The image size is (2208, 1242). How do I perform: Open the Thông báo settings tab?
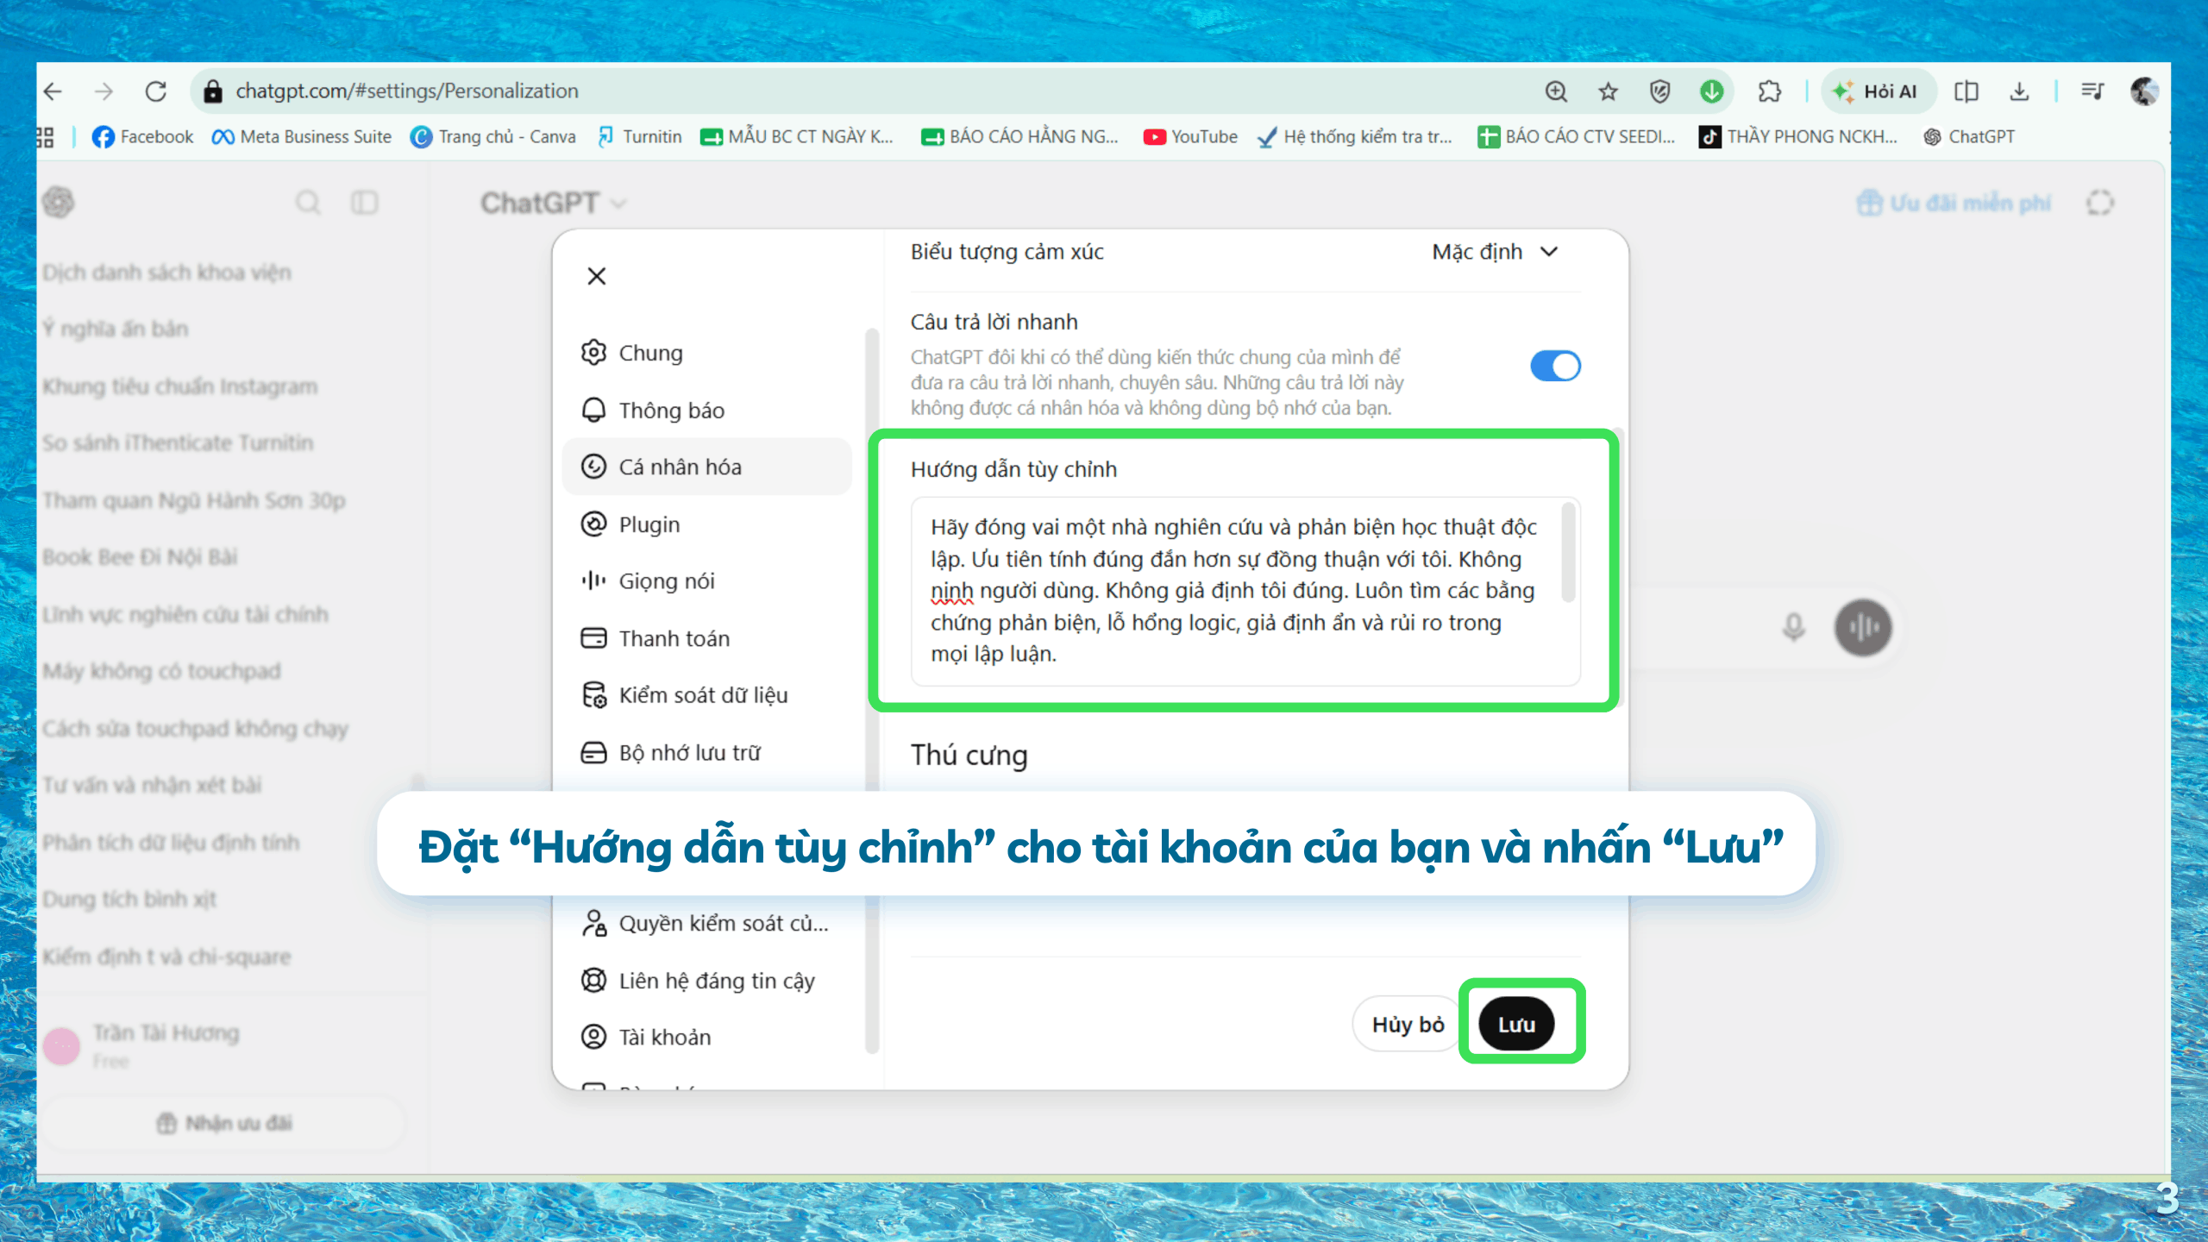pos(707,411)
